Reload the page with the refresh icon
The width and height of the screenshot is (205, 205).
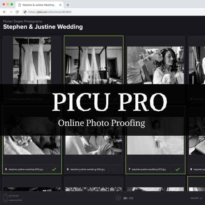pyautogui.click(x=17, y=12)
